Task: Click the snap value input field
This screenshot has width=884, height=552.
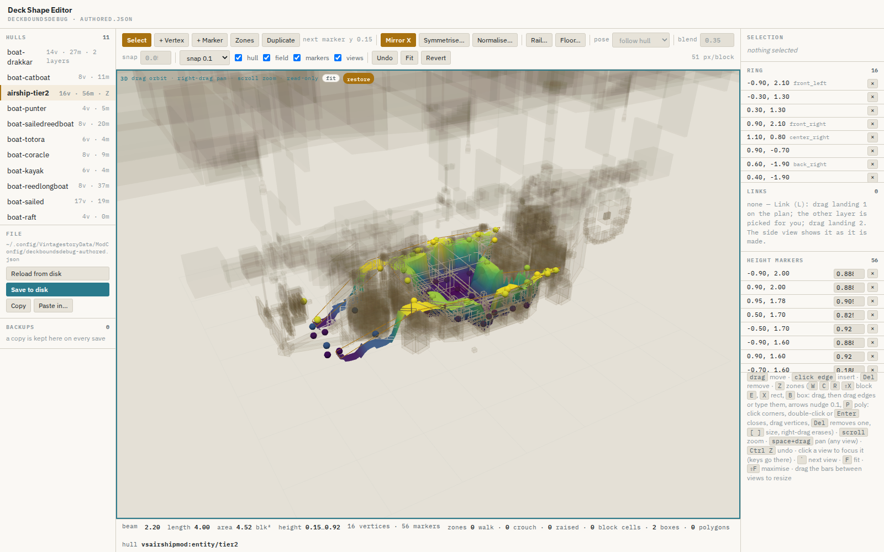Action: point(155,58)
